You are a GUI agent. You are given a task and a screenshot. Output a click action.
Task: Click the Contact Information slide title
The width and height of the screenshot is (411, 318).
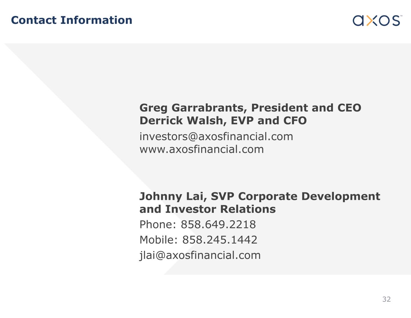tap(72, 20)
